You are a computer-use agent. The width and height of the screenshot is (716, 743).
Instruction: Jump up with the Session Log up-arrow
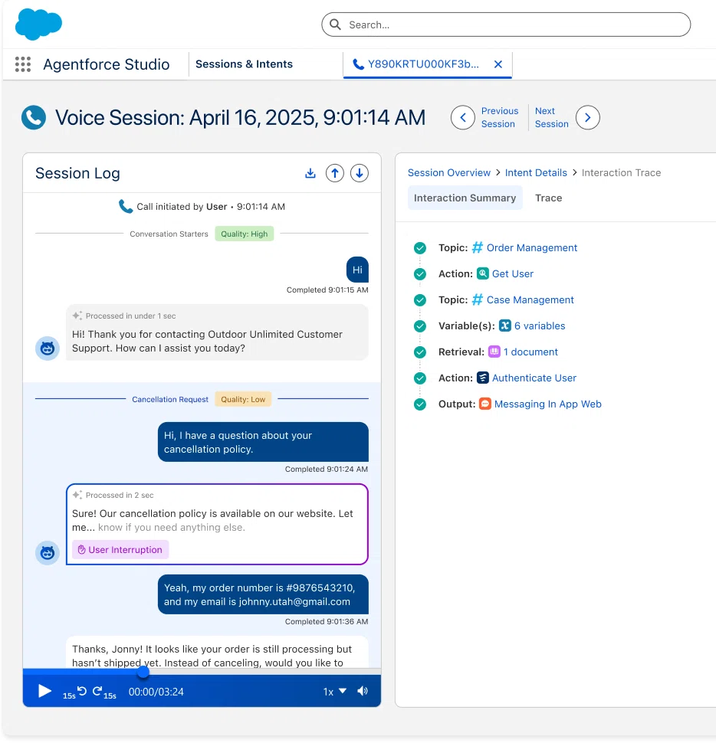[335, 173]
